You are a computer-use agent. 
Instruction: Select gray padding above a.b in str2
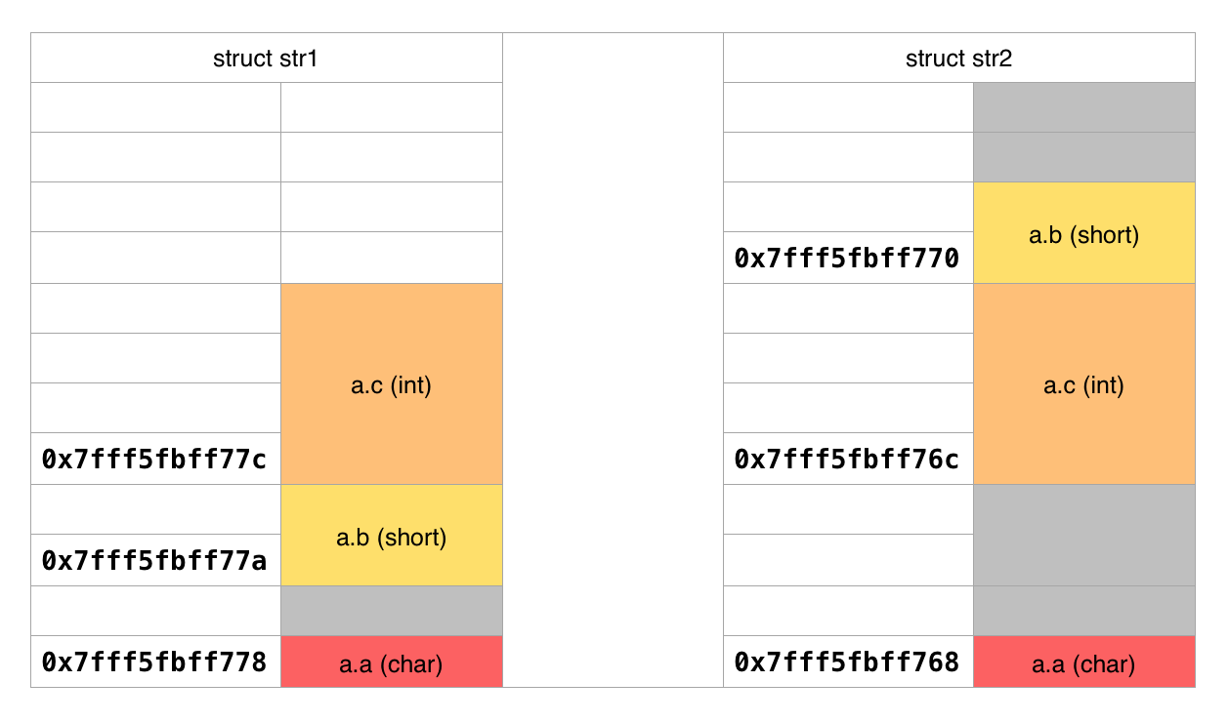[1083, 132]
